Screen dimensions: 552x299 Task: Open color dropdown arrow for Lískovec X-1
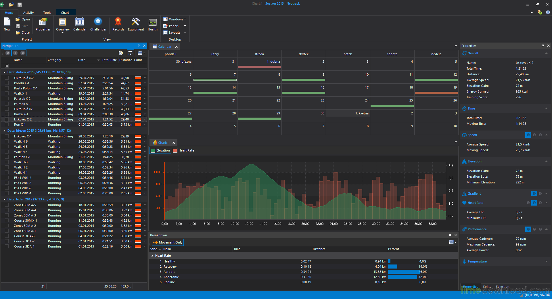[x=145, y=136]
